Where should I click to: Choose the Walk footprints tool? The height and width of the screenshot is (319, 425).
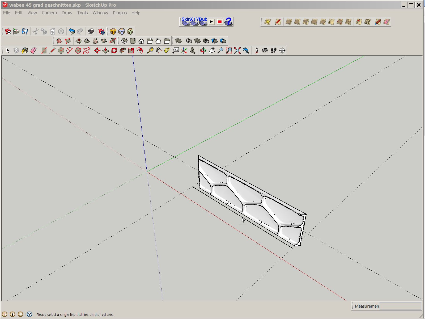point(274,51)
